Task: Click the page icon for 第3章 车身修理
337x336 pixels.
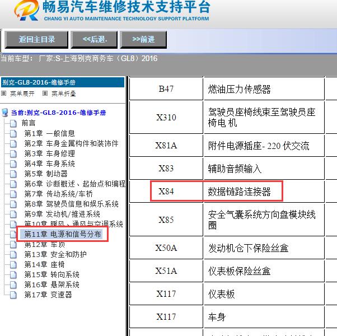Action: pos(13,153)
